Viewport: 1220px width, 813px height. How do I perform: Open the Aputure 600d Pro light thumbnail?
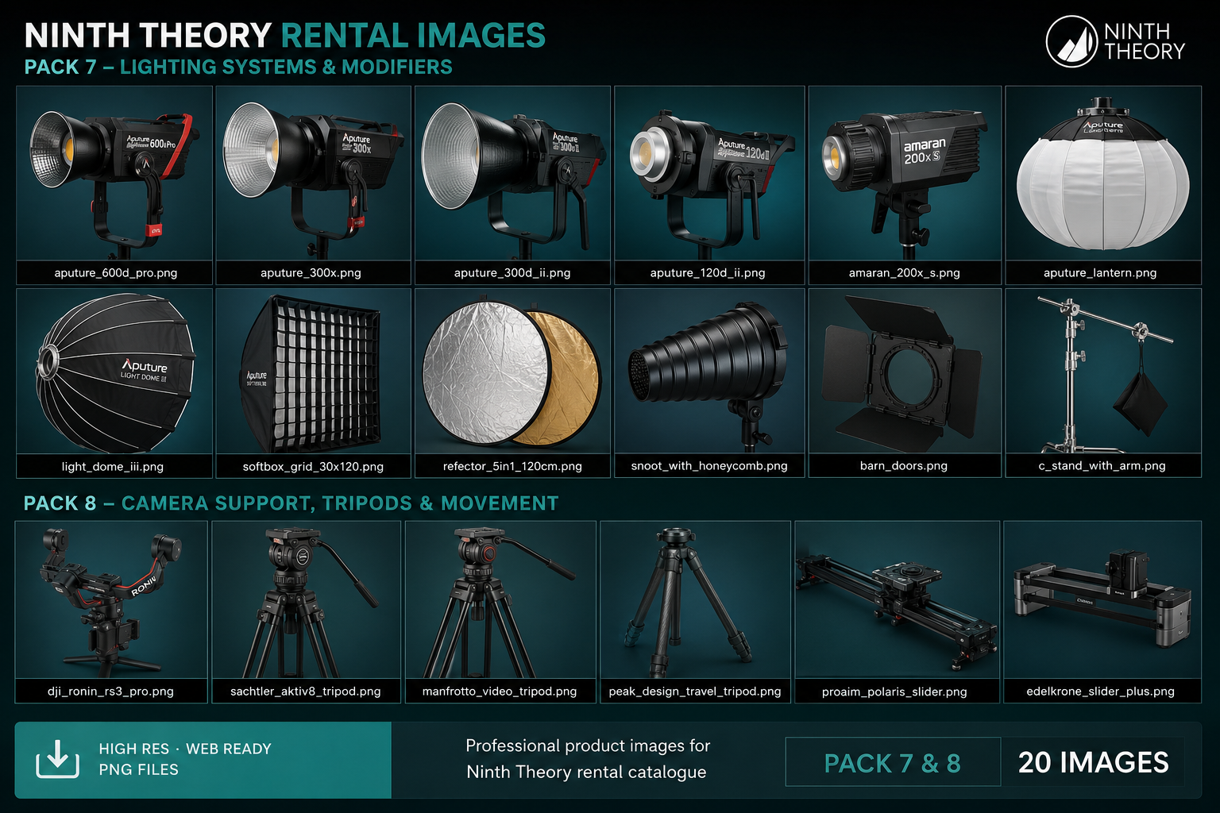[114, 173]
